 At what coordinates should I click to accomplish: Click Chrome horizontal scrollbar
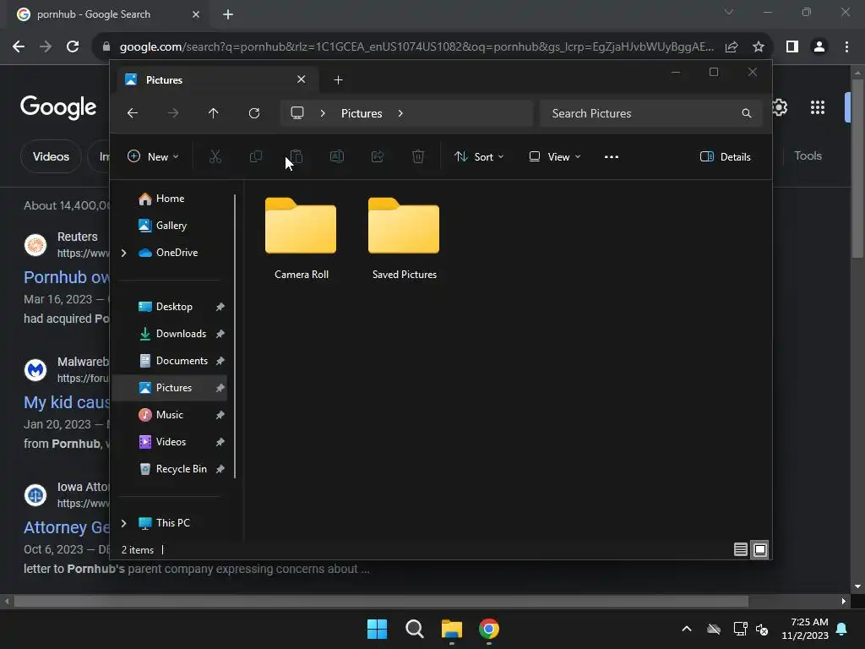pyautogui.click(x=381, y=601)
